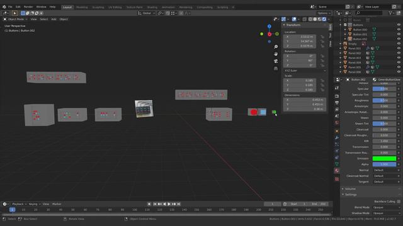Toggle snapping magnet icon
The height and width of the screenshot is (226, 403).
[x=168, y=13]
